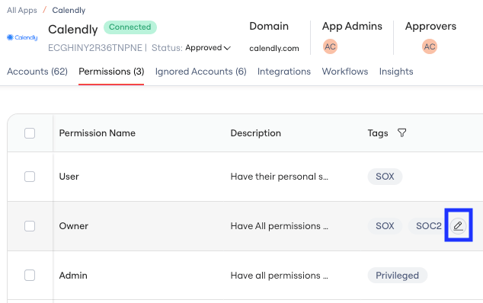Image resolution: width=483 pixels, height=303 pixels.
Task: Go to the Integrations tab
Action: click(x=284, y=72)
